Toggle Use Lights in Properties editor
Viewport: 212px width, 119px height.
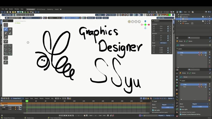tap(181, 109)
